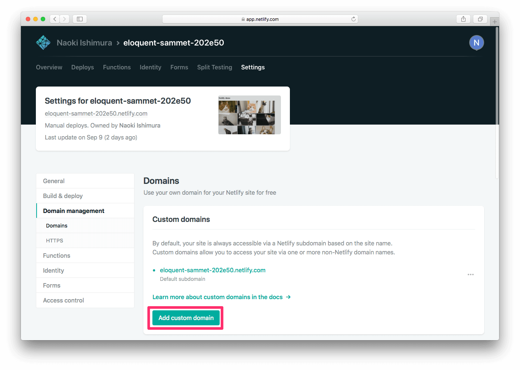Open the Identity top navigation tab
The width and height of the screenshot is (520, 370).
[151, 67]
